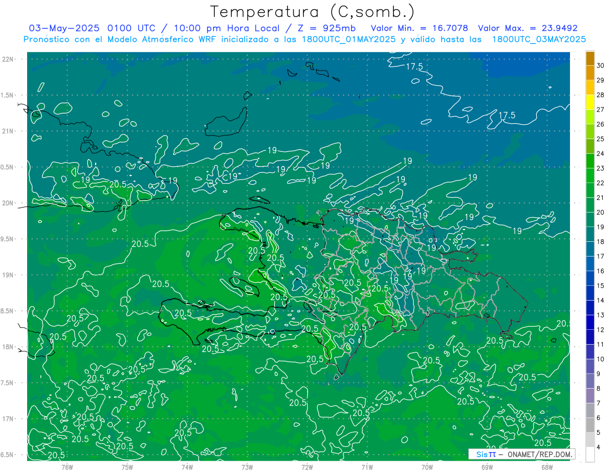Screen dimensions: 614x474
Task: Click the "Temperatura (C,somb.)" map title
Action: coord(313,12)
